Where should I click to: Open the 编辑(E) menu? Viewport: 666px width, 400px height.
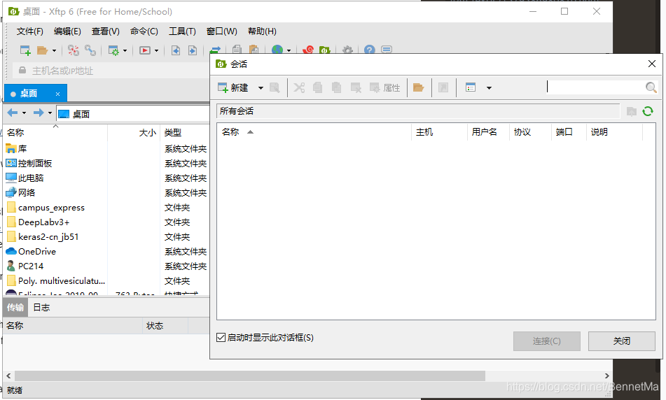click(67, 31)
